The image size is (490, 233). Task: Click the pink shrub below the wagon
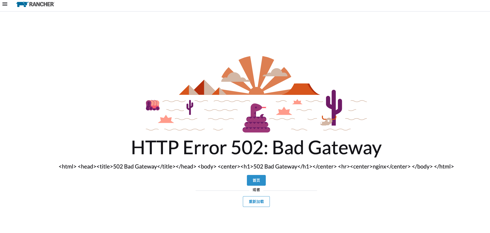pyautogui.click(x=166, y=119)
